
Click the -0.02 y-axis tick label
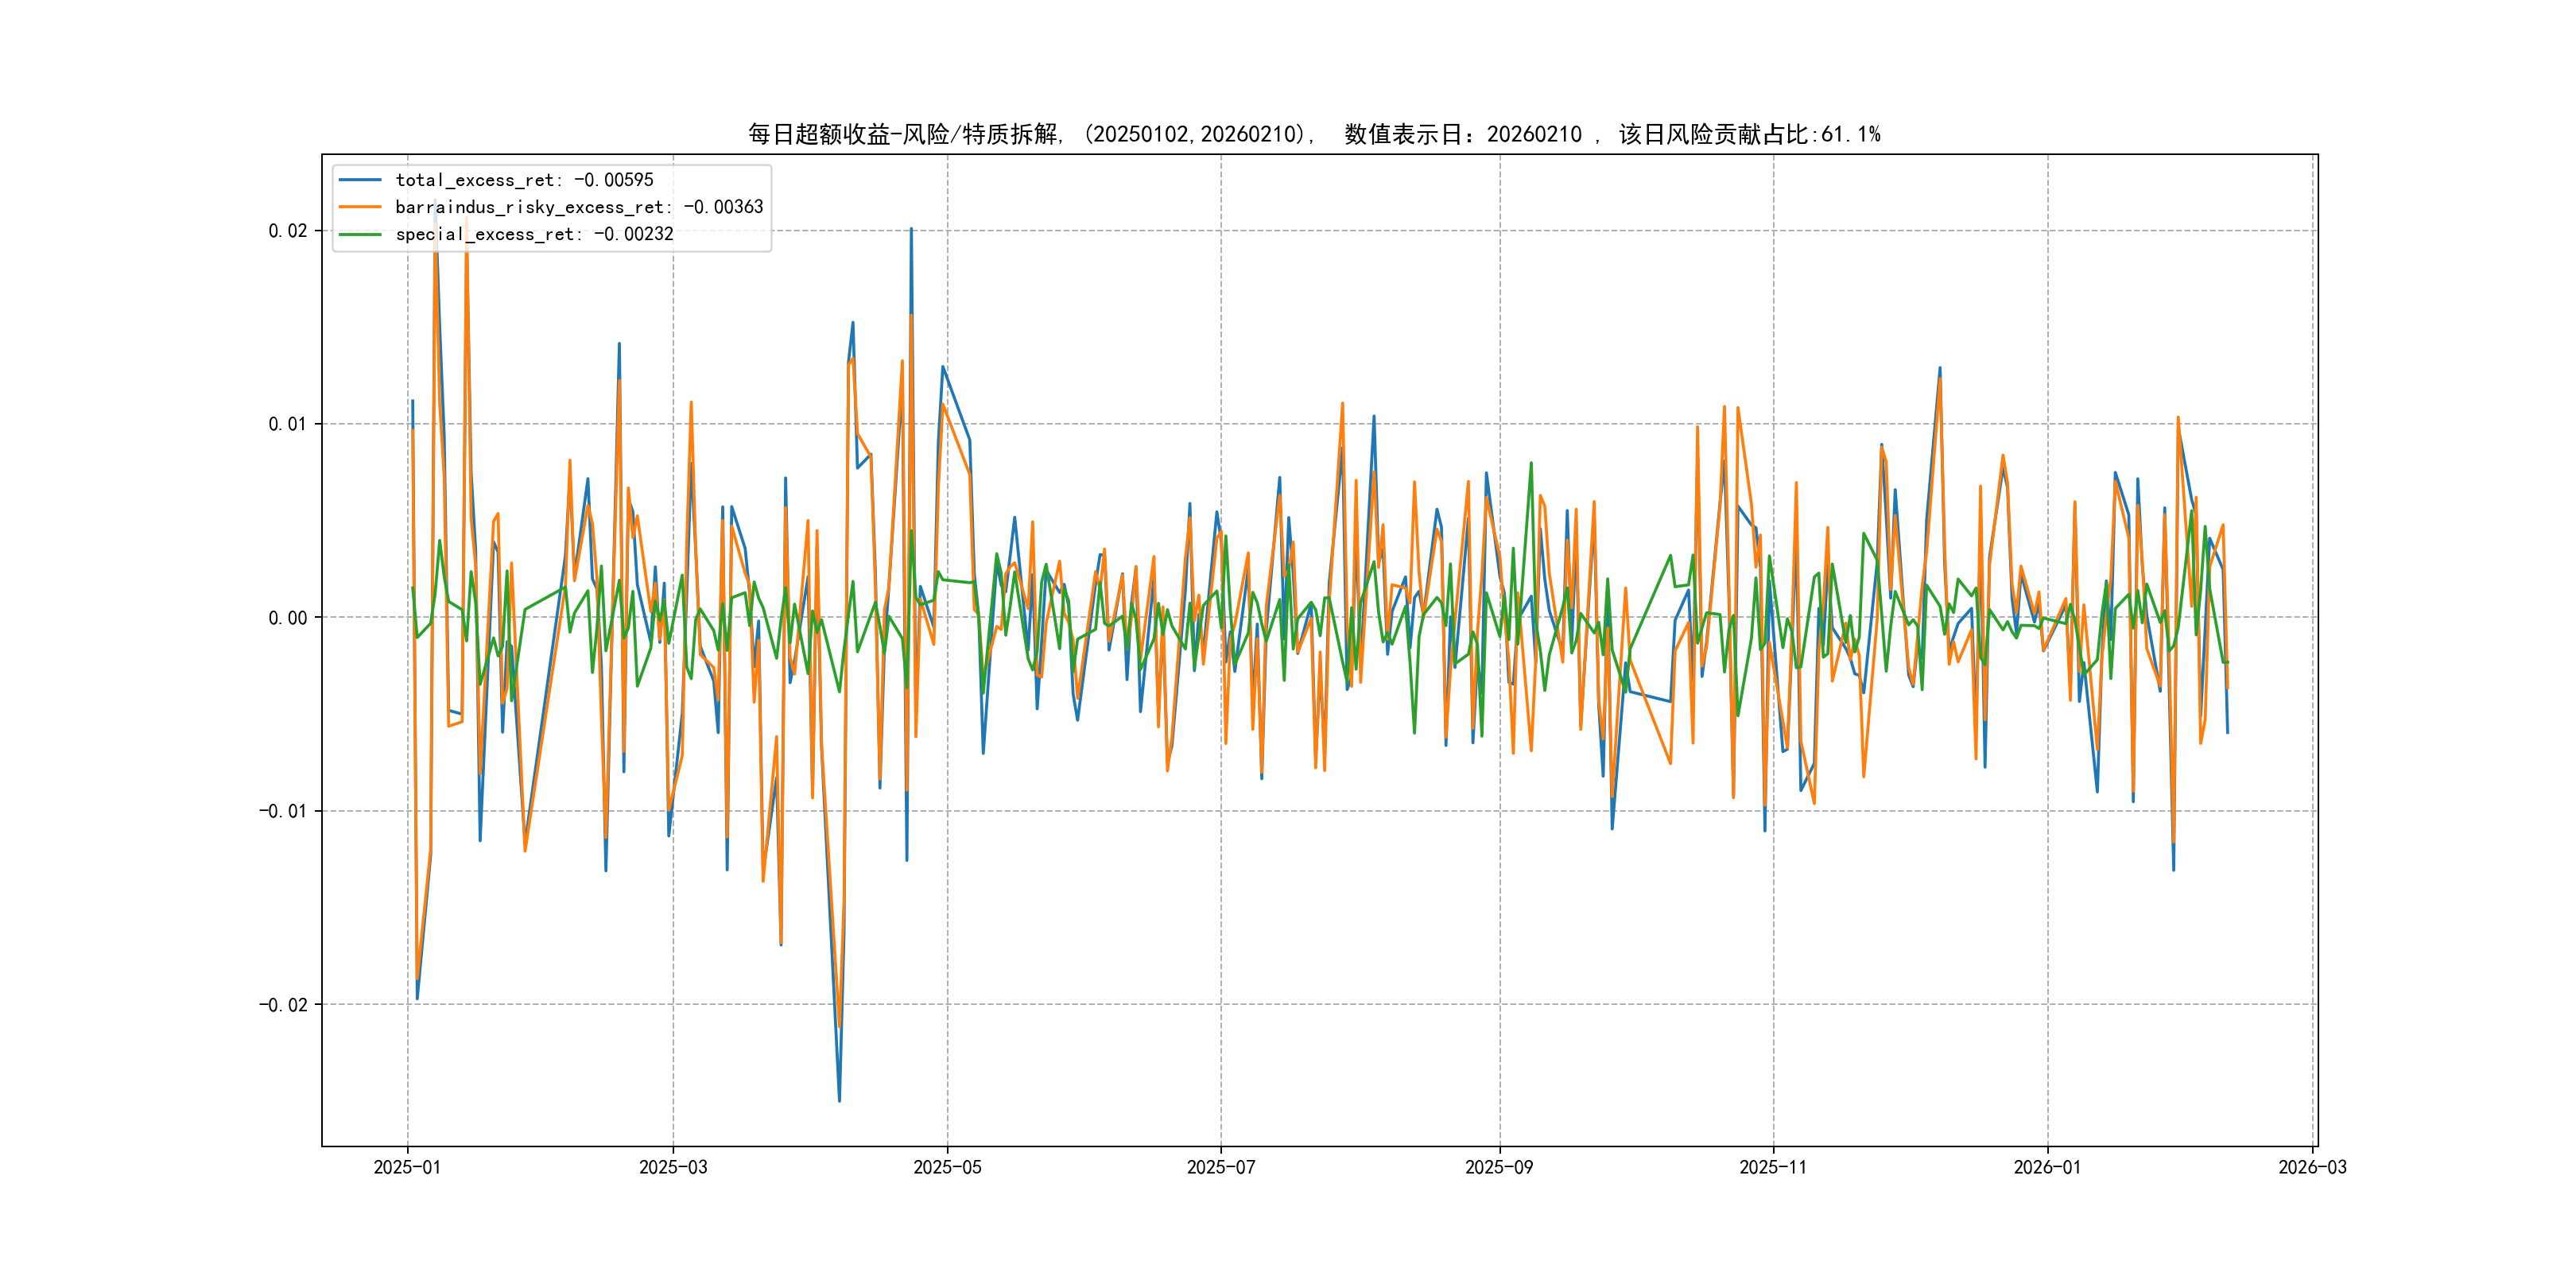pos(283,1005)
